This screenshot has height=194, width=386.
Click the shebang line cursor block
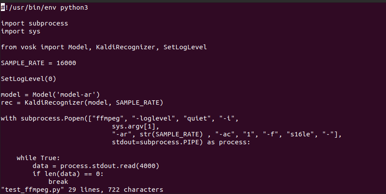(3, 7)
